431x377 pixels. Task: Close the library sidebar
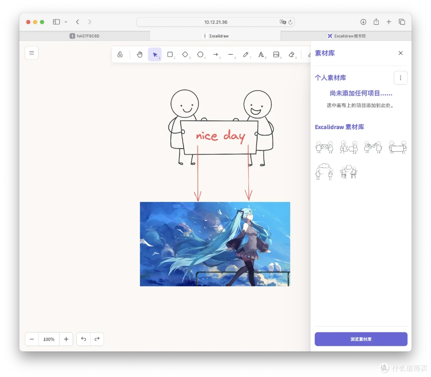[401, 53]
